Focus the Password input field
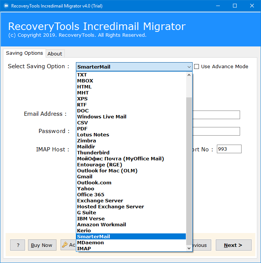Screen dimensions: 261x263 tap(216, 131)
